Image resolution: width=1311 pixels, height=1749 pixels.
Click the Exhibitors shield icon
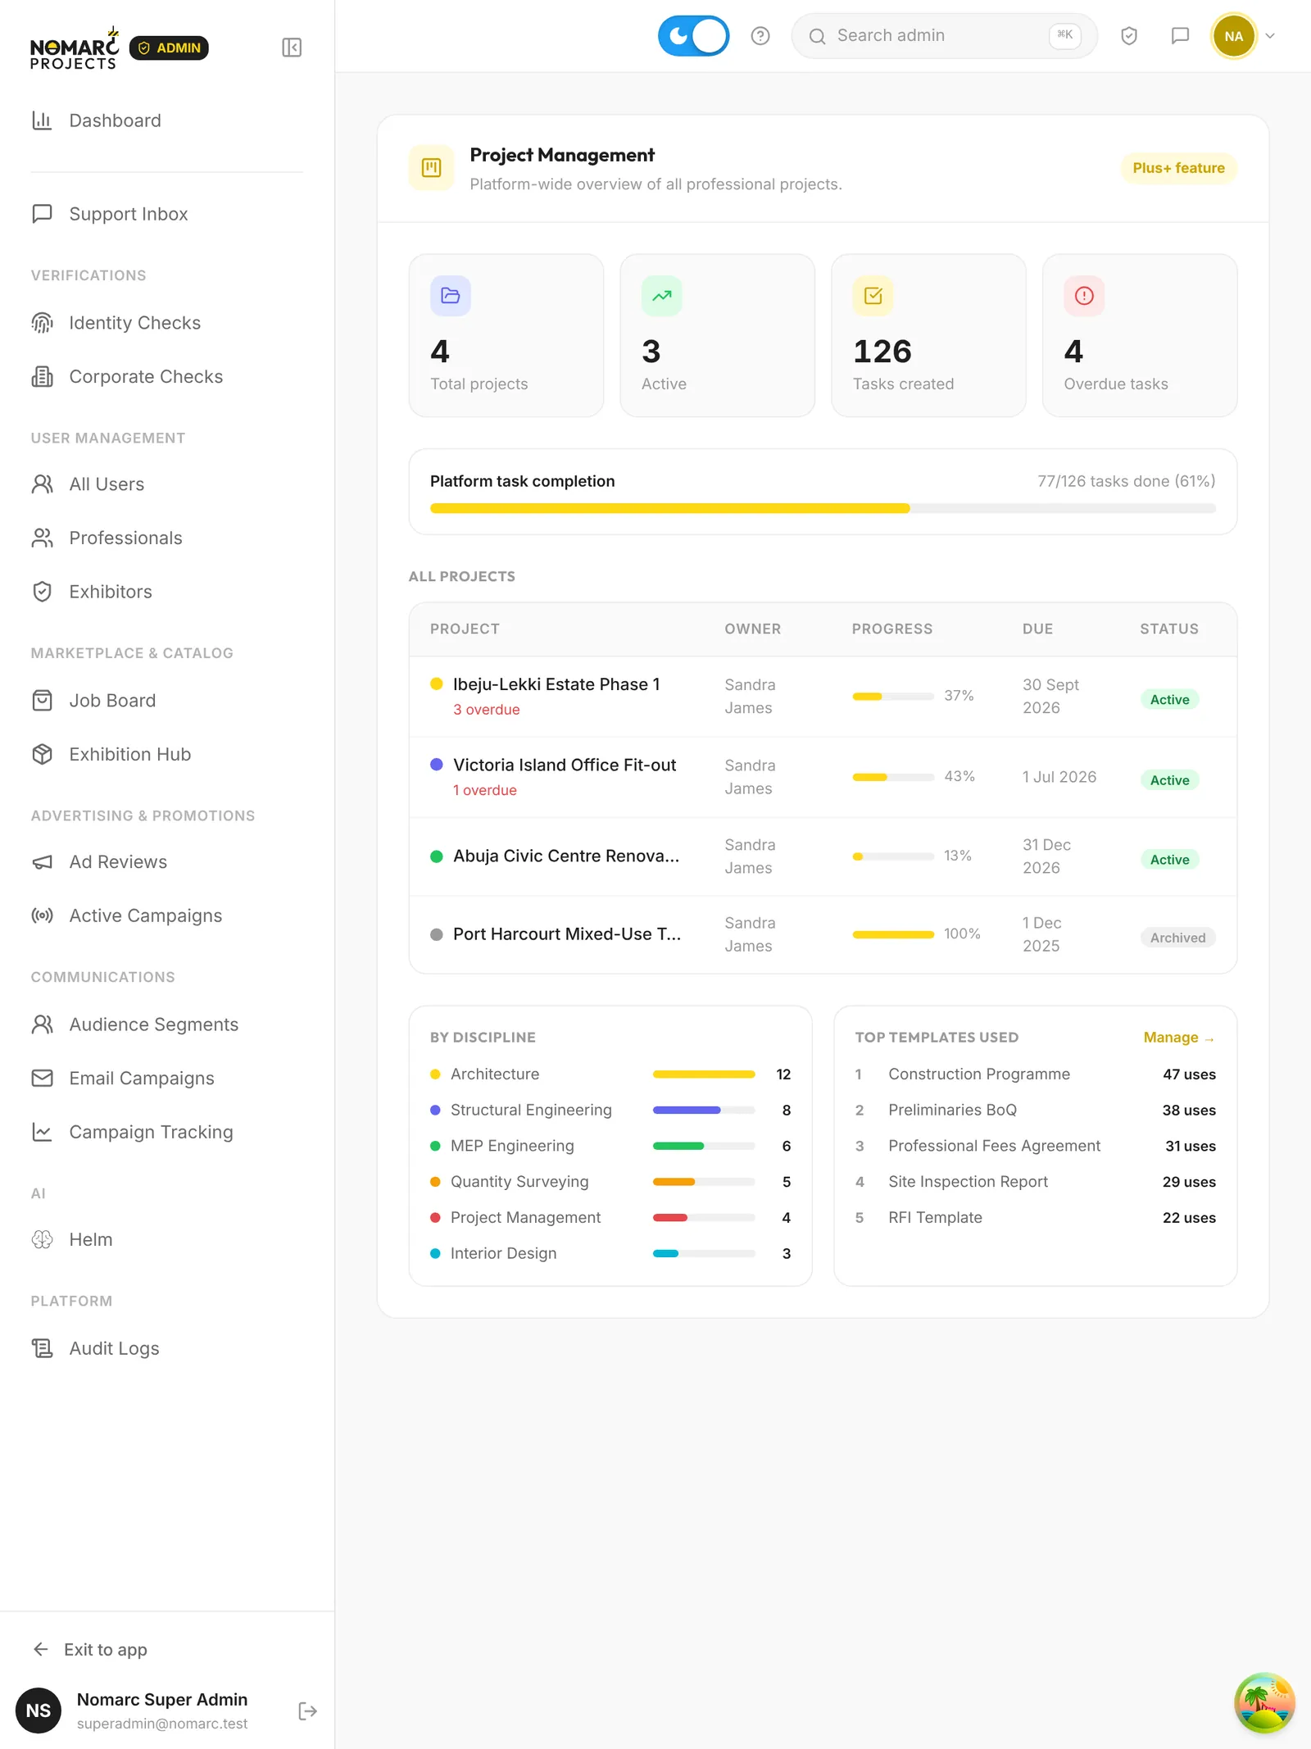coord(43,592)
